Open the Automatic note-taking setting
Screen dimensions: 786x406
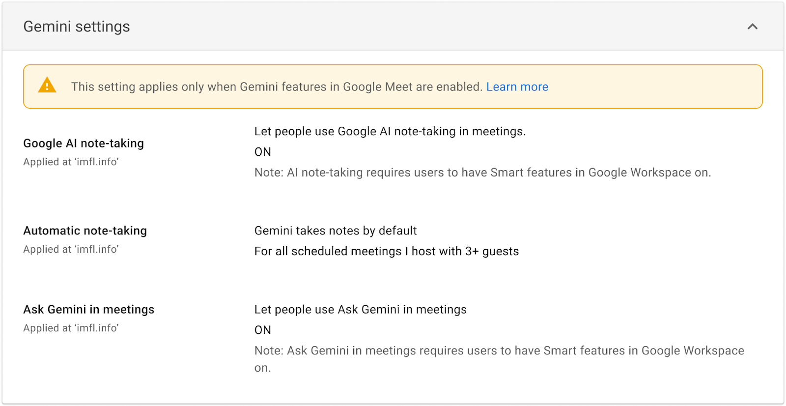tap(85, 231)
